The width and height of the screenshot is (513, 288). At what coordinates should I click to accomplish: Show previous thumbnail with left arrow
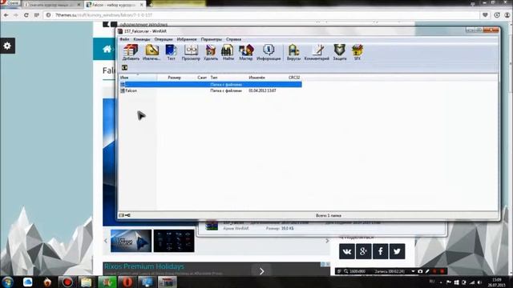click(106, 241)
